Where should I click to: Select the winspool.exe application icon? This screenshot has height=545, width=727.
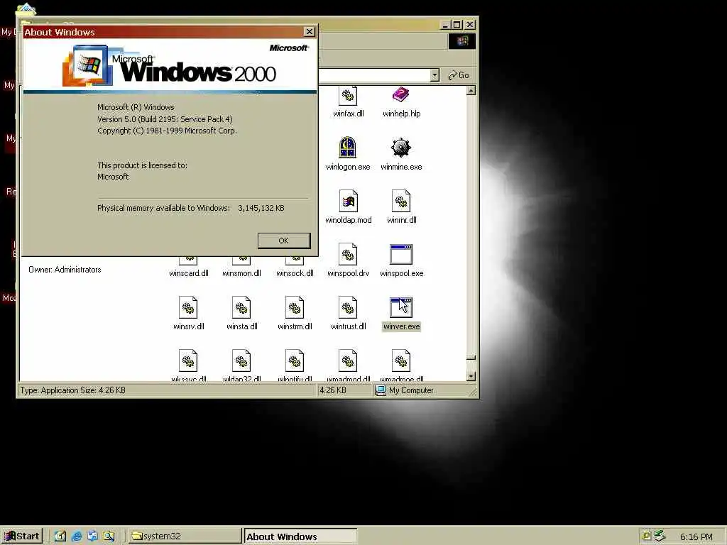tap(401, 254)
